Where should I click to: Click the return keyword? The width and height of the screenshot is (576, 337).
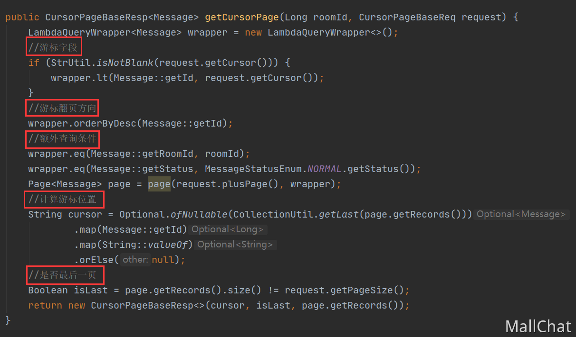45,305
